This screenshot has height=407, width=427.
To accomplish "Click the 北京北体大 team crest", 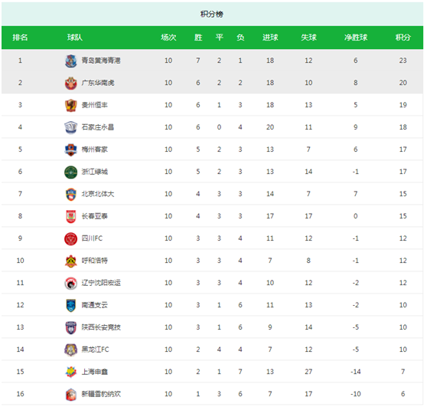I will pos(71,194).
